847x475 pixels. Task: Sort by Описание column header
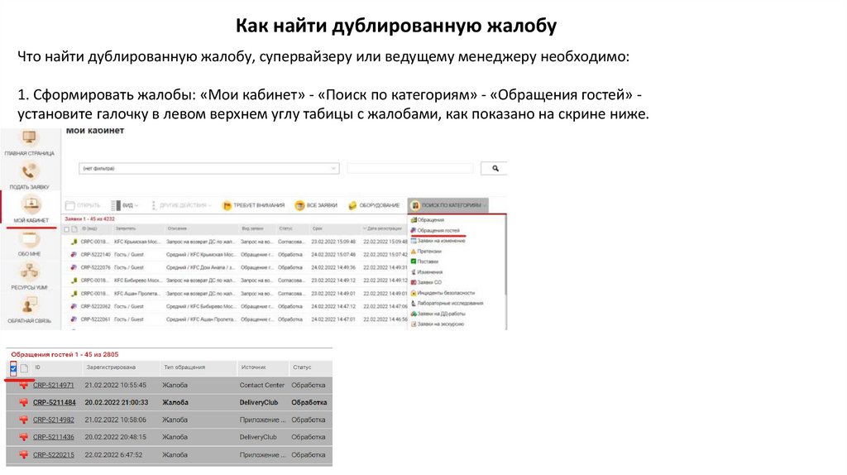point(177,228)
